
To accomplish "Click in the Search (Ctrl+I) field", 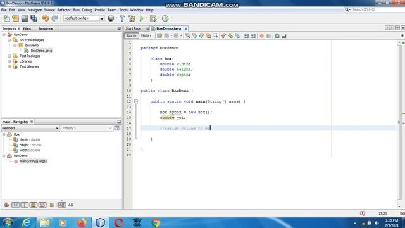I will click(375, 9).
